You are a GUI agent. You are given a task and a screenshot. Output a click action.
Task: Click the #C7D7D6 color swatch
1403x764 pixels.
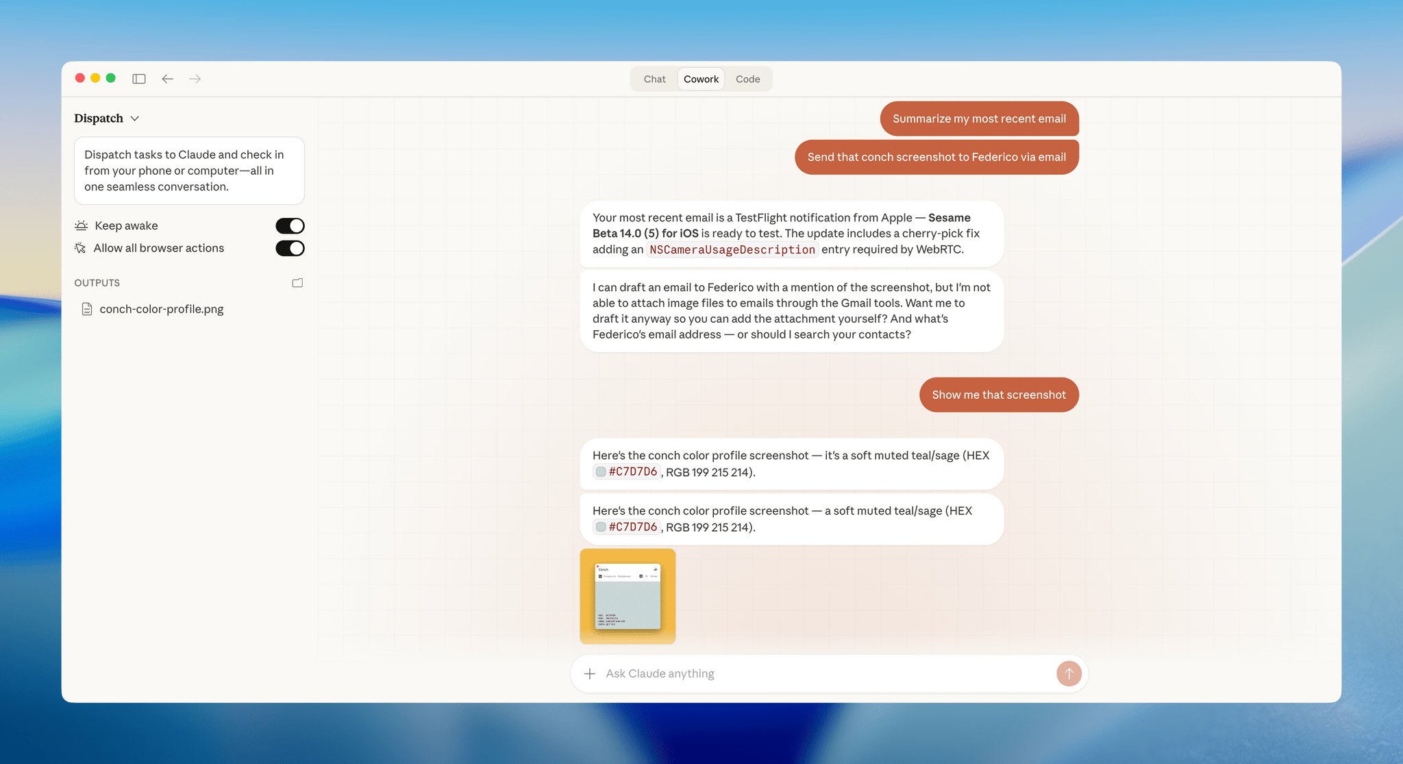click(x=599, y=471)
